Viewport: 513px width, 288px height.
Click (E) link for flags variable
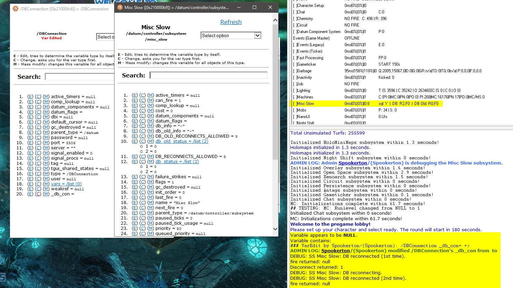click(135, 182)
